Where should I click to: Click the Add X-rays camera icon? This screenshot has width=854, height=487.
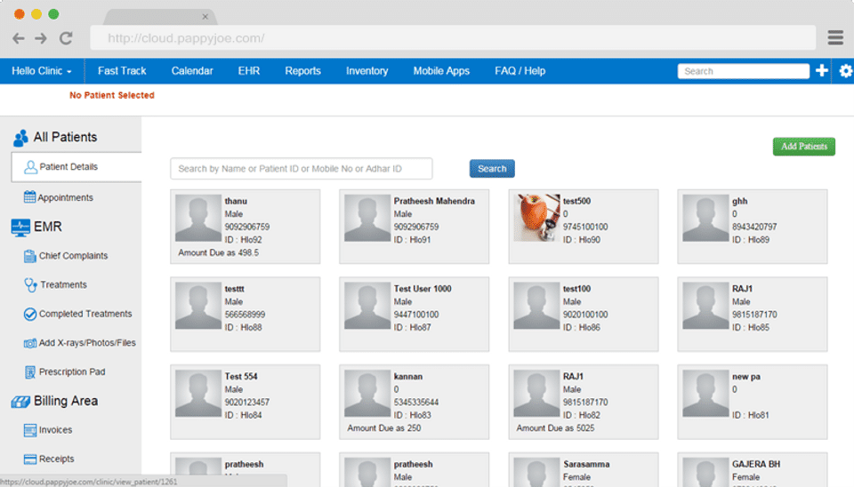[x=30, y=343]
